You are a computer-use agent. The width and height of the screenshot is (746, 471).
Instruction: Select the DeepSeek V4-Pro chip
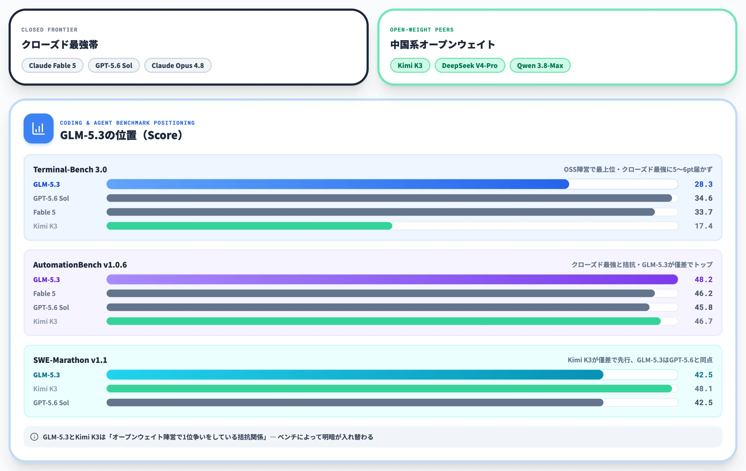pyautogui.click(x=470, y=65)
